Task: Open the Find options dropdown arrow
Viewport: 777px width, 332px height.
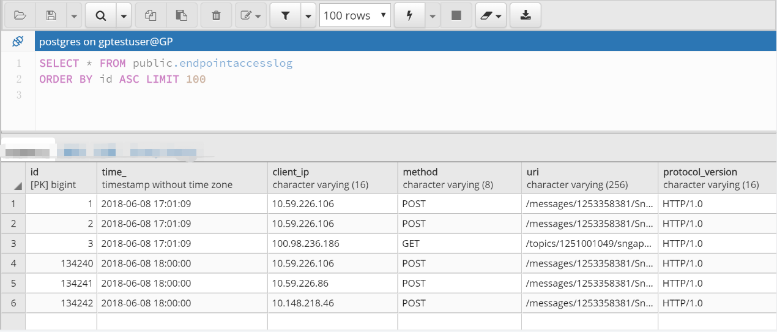Action: tap(124, 15)
